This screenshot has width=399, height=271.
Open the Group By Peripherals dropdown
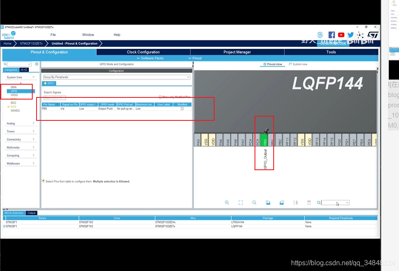point(116,77)
